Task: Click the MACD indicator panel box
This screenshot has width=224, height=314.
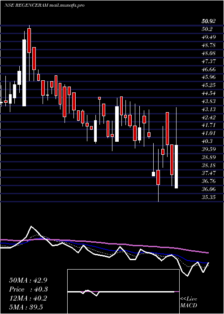Action: tap(123, 292)
